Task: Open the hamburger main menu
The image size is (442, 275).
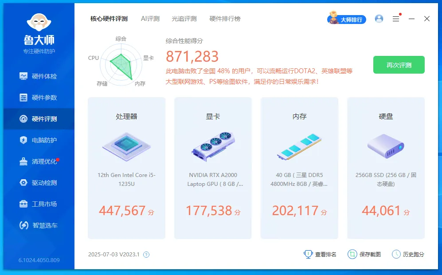Action: 396,19
